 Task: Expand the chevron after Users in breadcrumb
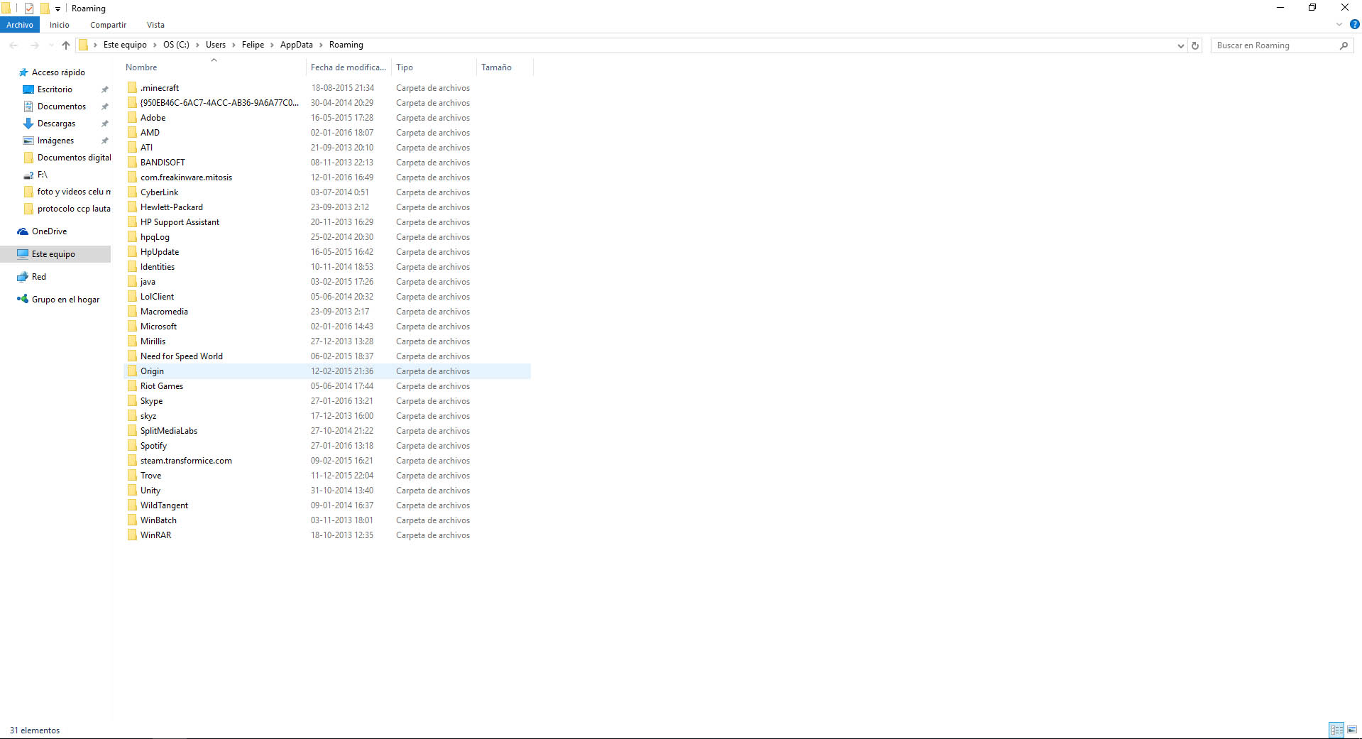click(234, 45)
